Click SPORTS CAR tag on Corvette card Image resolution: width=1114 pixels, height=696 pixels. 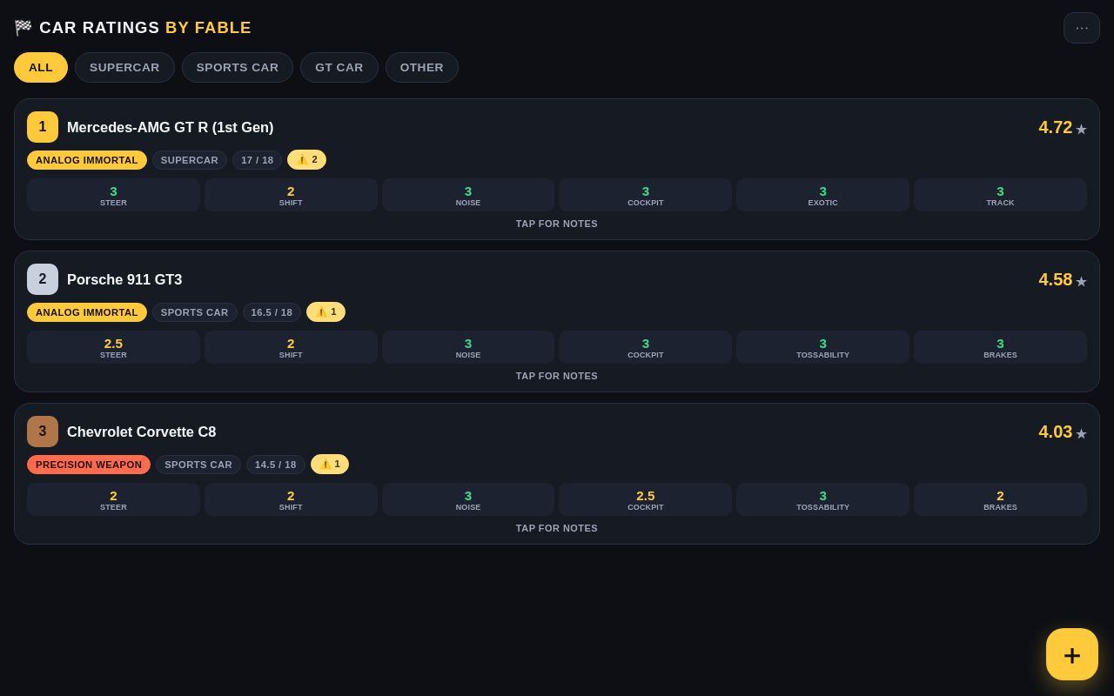point(198,465)
